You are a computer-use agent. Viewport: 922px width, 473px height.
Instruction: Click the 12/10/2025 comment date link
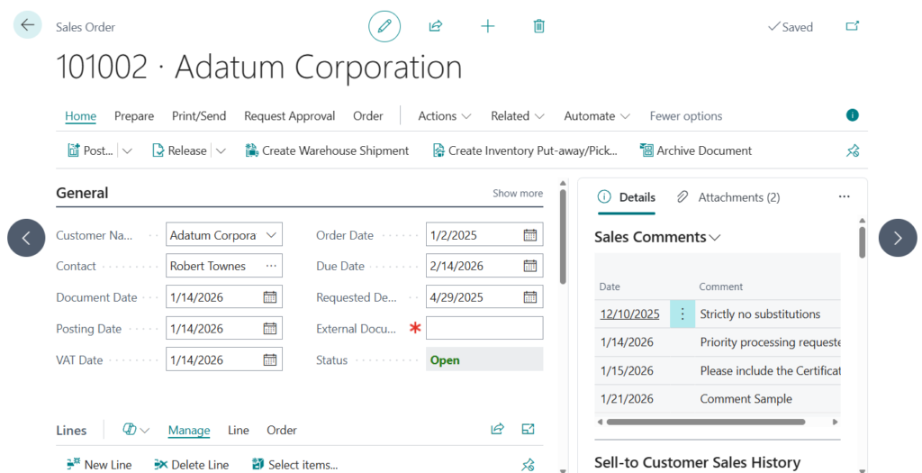pos(629,314)
